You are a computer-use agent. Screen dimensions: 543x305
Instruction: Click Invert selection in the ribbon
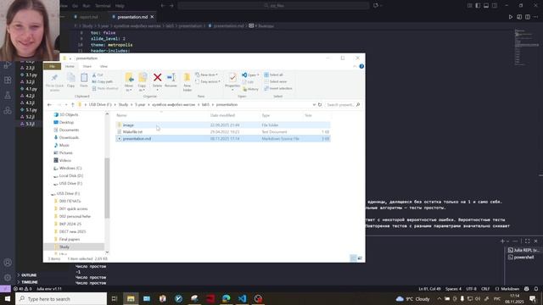[278, 88]
